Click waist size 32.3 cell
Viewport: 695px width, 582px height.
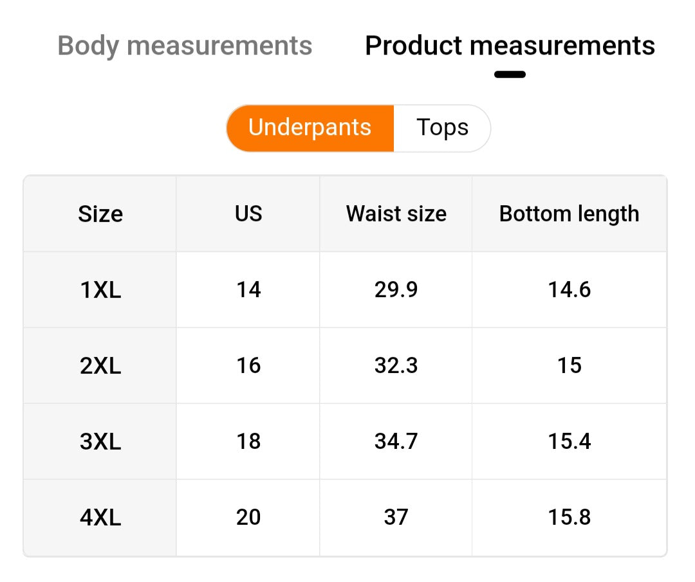(396, 366)
